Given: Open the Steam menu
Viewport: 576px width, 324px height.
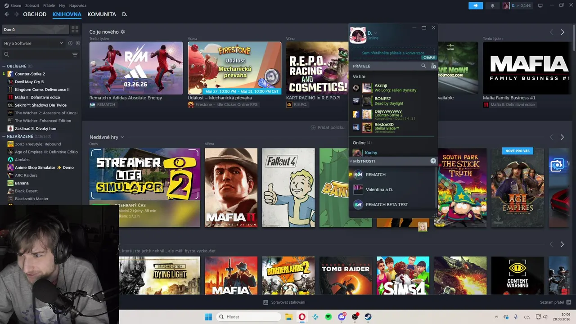Looking at the screenshot, I should 13,5.
